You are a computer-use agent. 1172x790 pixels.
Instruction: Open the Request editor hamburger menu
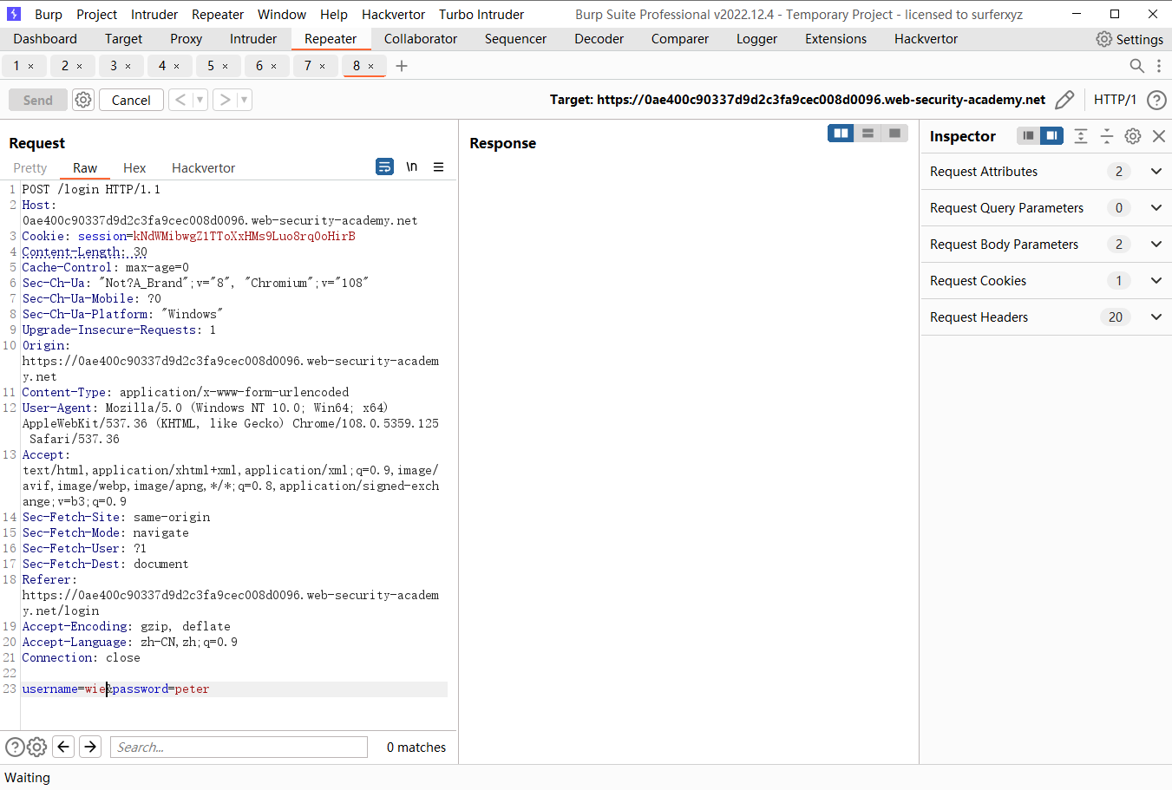click(439, 166)
